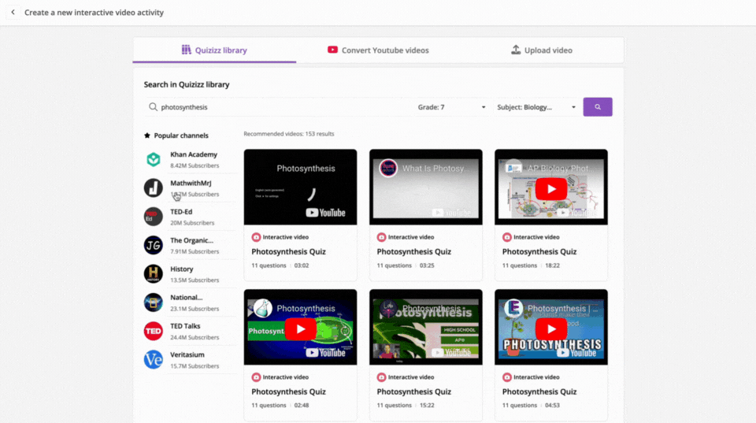Click the upload arrow icon
Image resolution: width=756 pixels, height=423 pixels.
pyautogui.click(x=515, y=50)
